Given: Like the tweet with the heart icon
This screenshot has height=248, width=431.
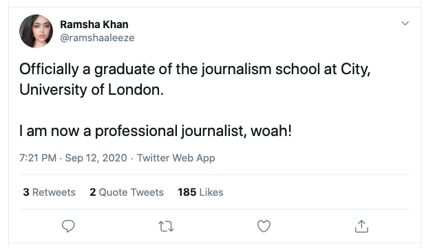Looking at the screenshot, I should (264, 226).
